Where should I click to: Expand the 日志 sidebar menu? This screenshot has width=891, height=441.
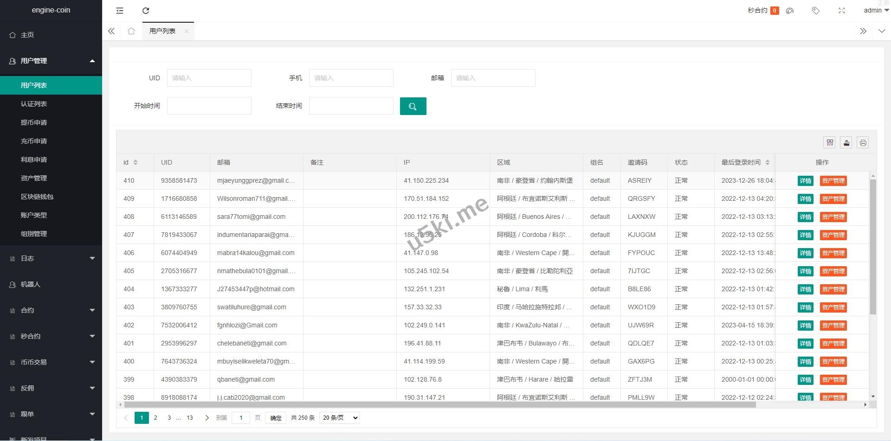click(x=51, y=258)
